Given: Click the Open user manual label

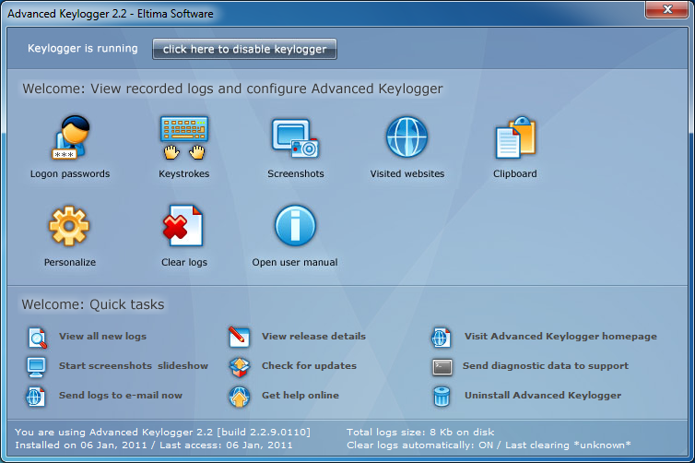Looking at the screenshot, I should pyautogui.click(x=295, y=263).
